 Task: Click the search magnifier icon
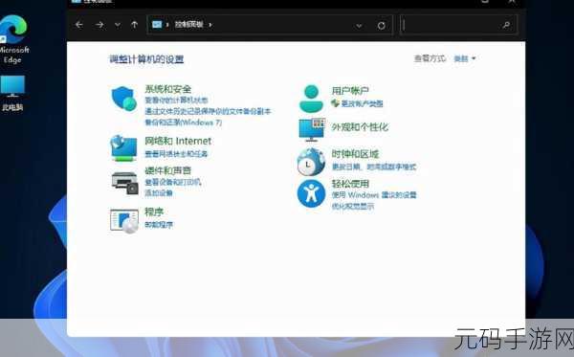506,25
